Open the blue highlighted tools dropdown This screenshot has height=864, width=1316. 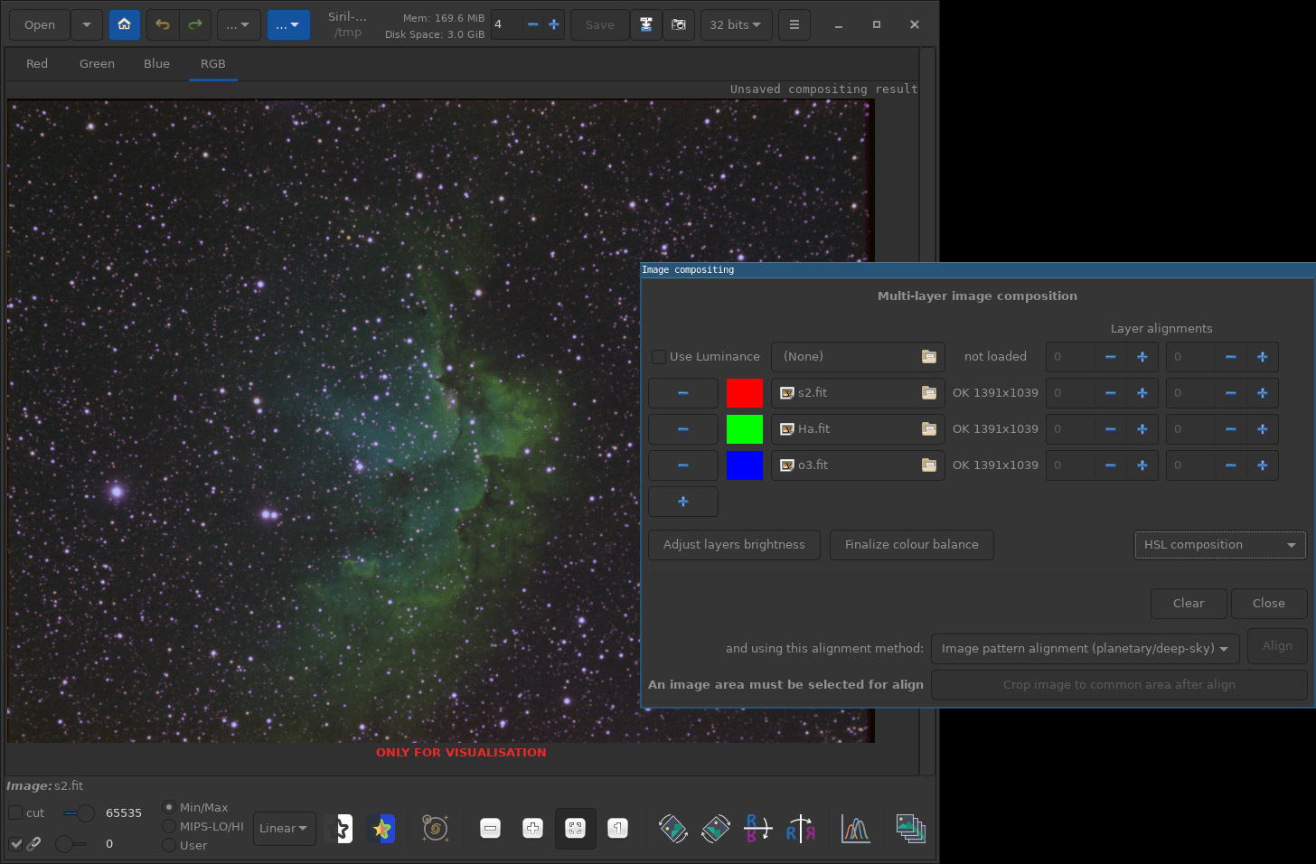(x=288, y=24)
